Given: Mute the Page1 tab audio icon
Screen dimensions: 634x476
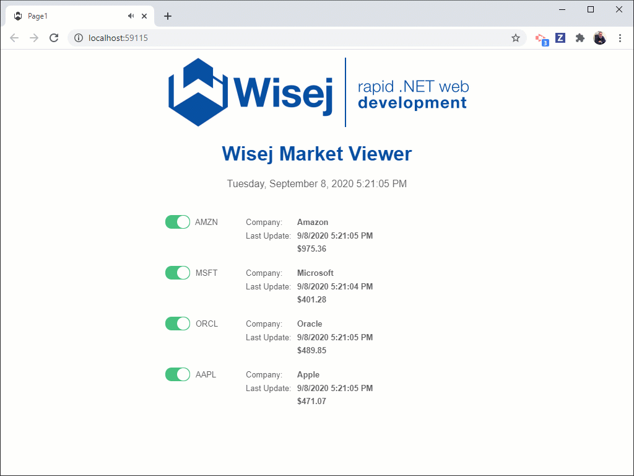Looking at the screenshot, I should [131, 15].
